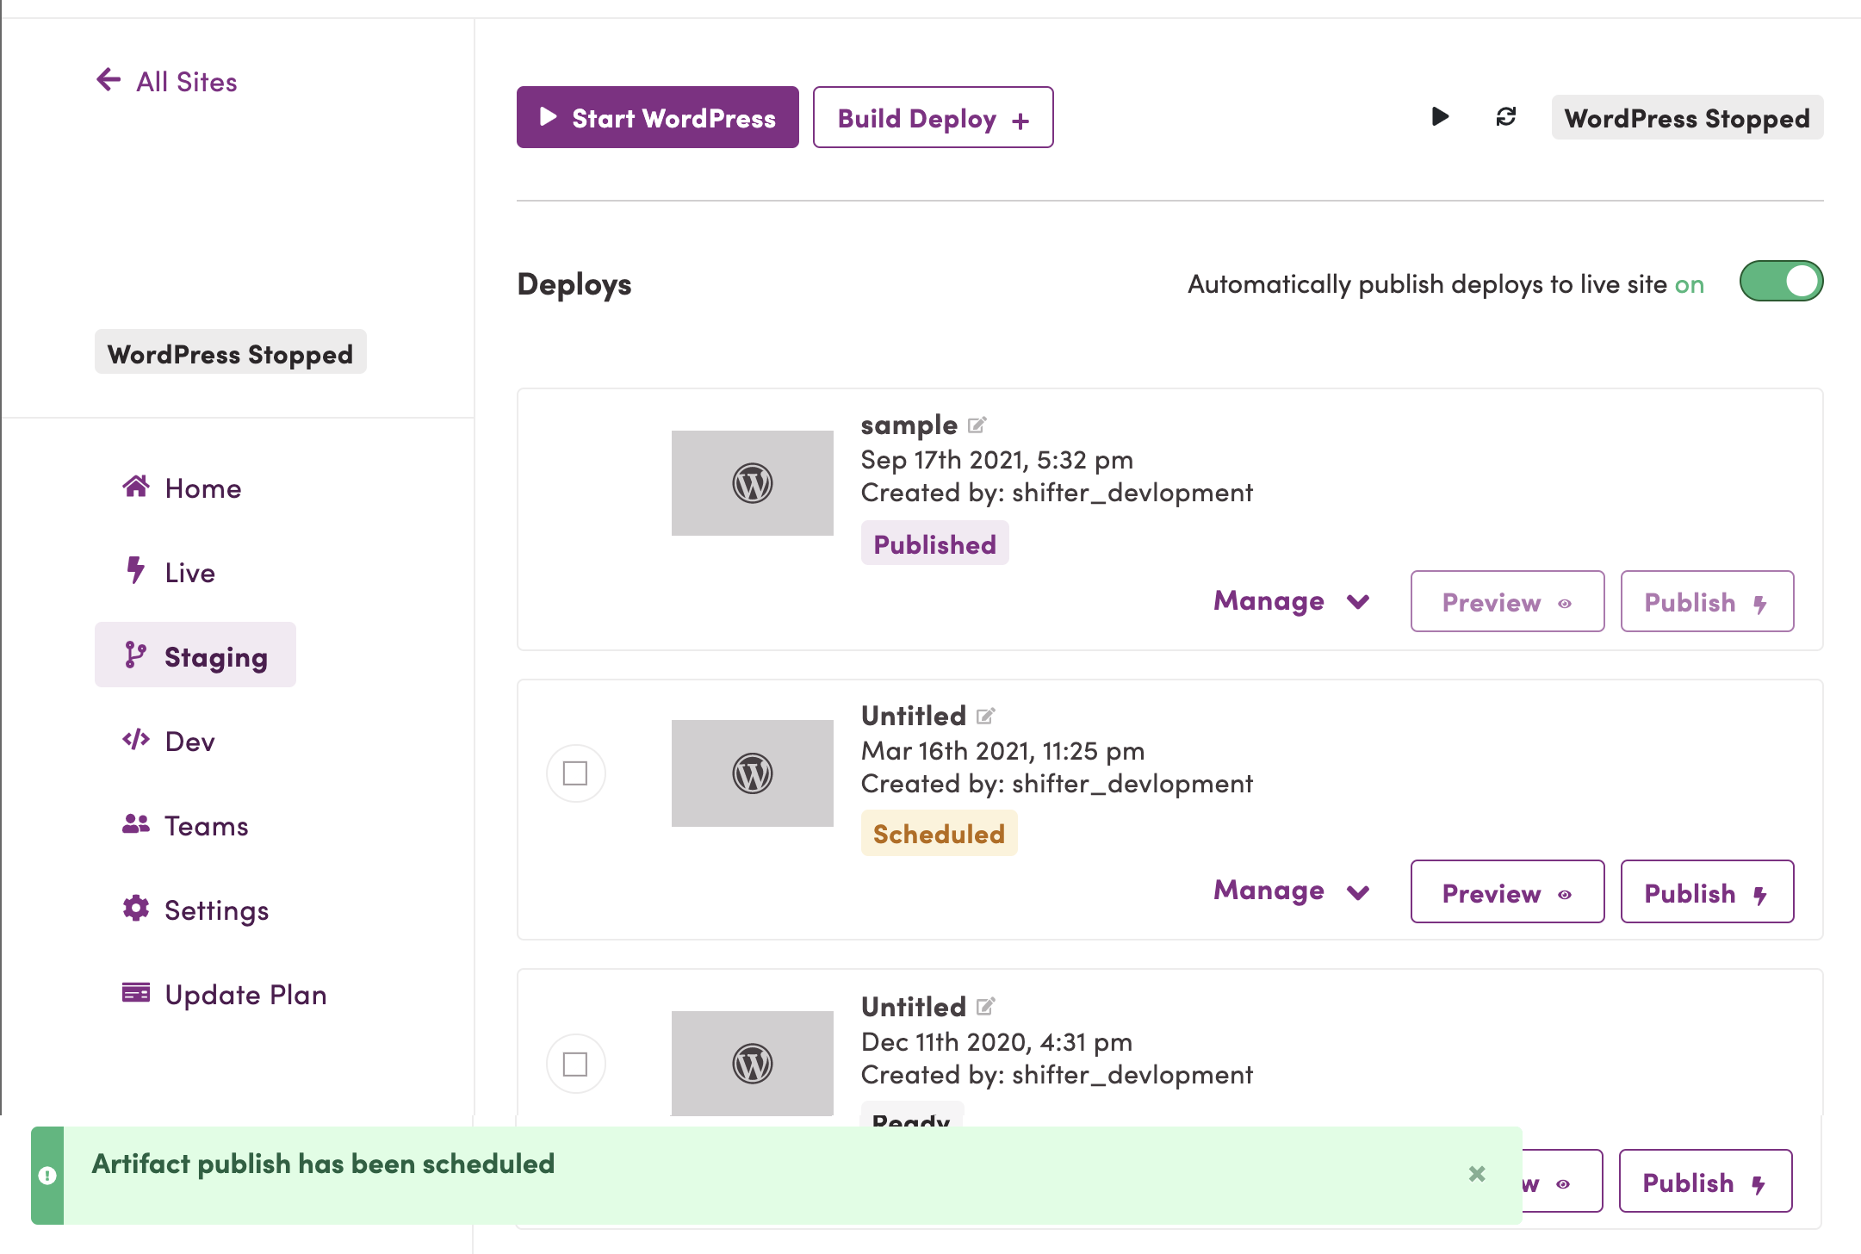Edit the Mar 16th Untitled name icon
This screenshot has height=1254, width=1861.
click(986, 716)
